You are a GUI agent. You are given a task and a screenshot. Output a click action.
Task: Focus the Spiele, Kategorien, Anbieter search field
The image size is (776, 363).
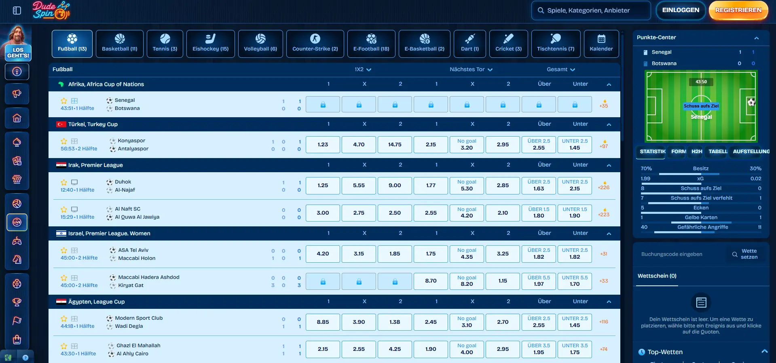(x=591, y=11)
